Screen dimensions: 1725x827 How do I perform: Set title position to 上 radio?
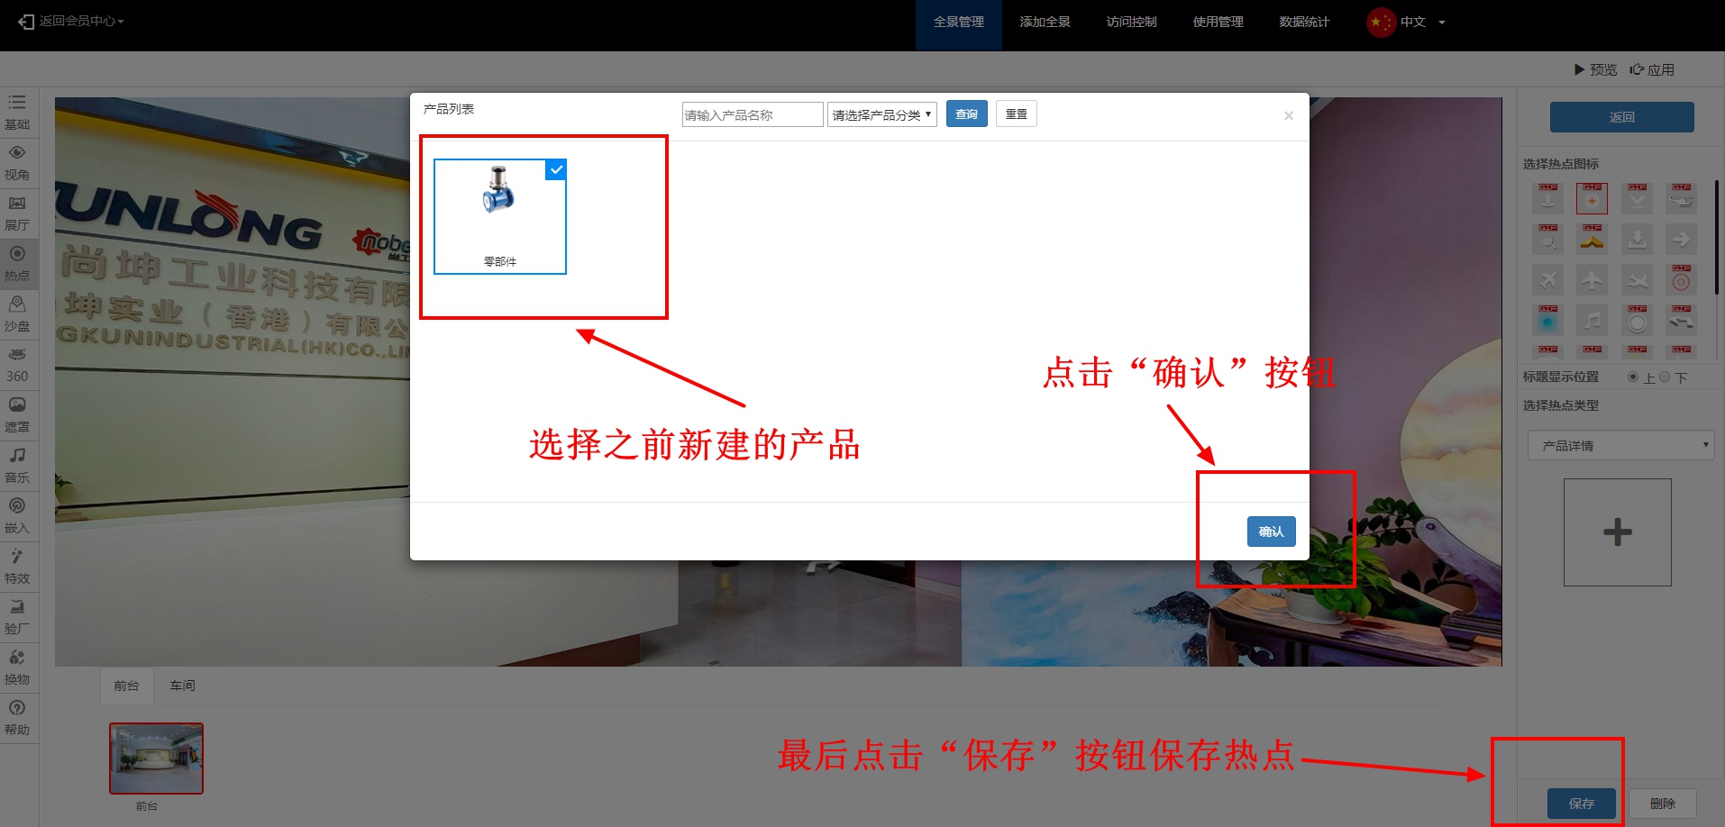click(x=1633, y=377)
